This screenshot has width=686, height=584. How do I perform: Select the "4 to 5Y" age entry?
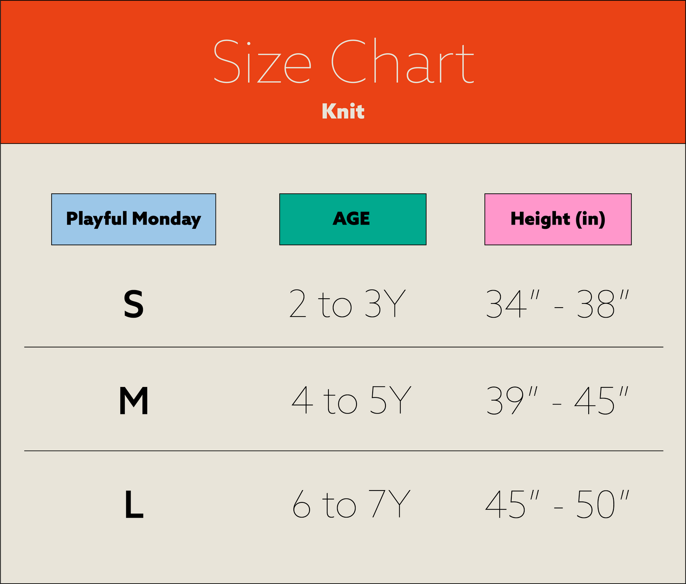pyautogui.click(x=351, y=401)
